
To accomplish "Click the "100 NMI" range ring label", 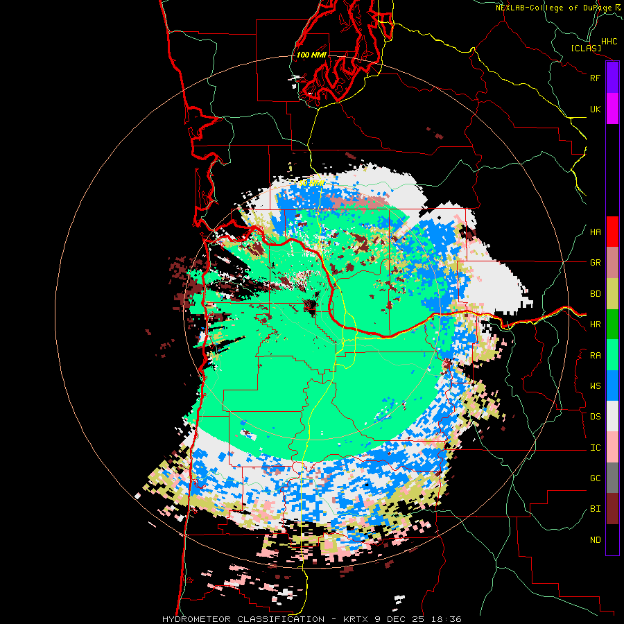I will (311, 55).
